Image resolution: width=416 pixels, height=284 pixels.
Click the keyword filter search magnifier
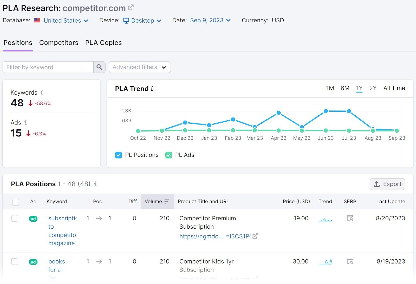[99, 67]
